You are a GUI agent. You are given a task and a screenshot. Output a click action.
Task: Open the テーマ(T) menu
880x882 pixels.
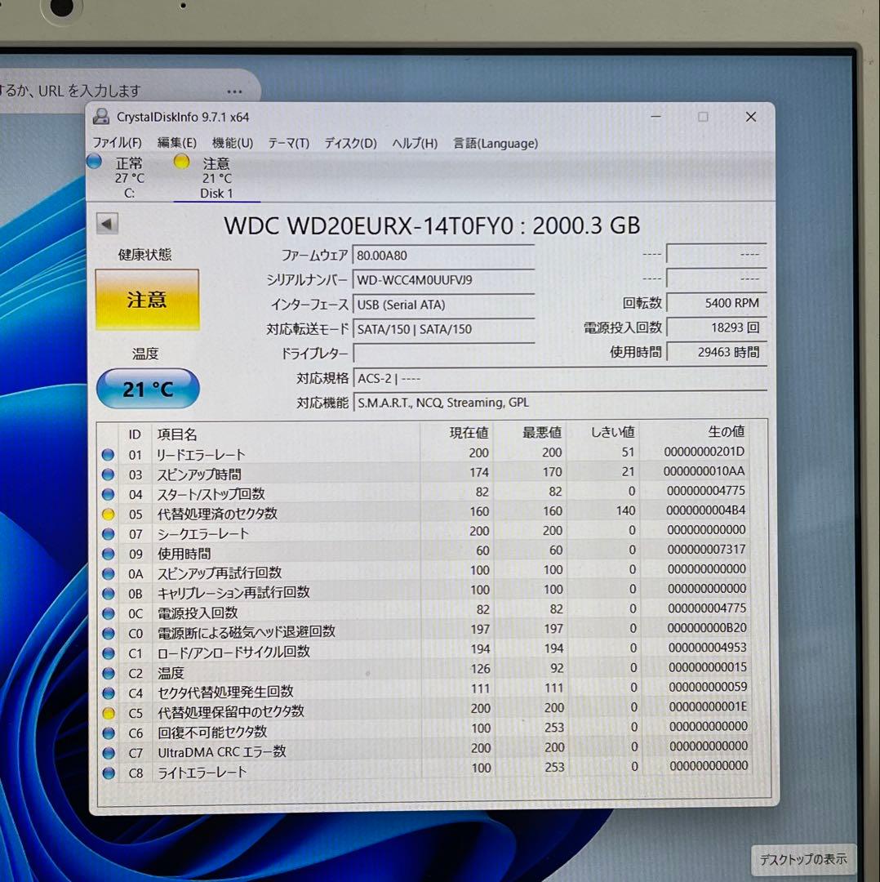[288, 143]
